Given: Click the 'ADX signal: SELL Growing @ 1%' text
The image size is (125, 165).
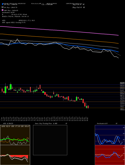Looking at the screenshot, I should pos(14,22).
